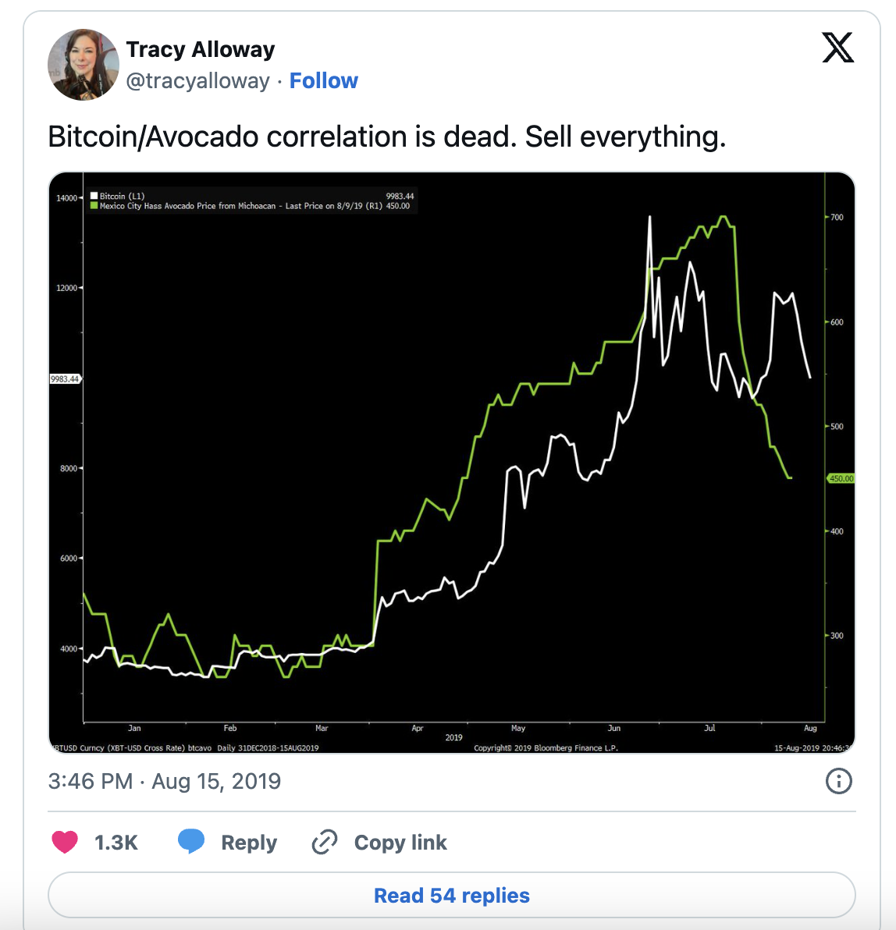
Task: Like the tweet with heart icon
Action: (x=65, y=842)
